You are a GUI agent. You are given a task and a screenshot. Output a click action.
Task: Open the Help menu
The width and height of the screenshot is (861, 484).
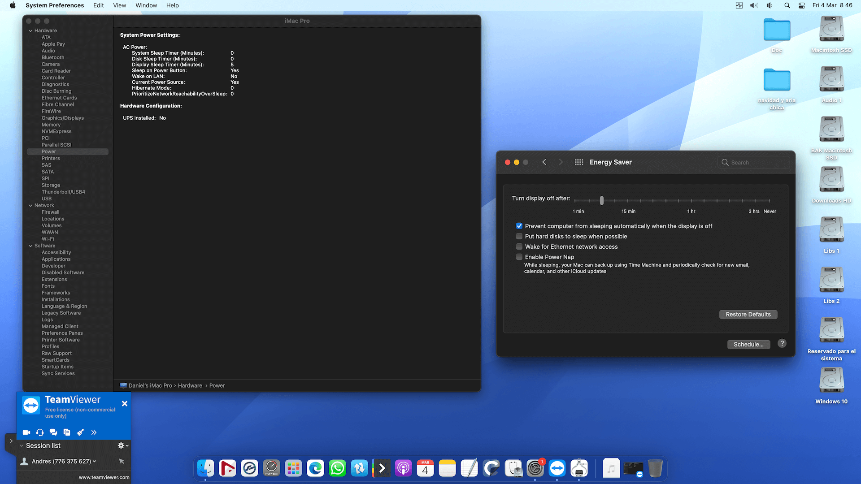click(x=172, y=5)
